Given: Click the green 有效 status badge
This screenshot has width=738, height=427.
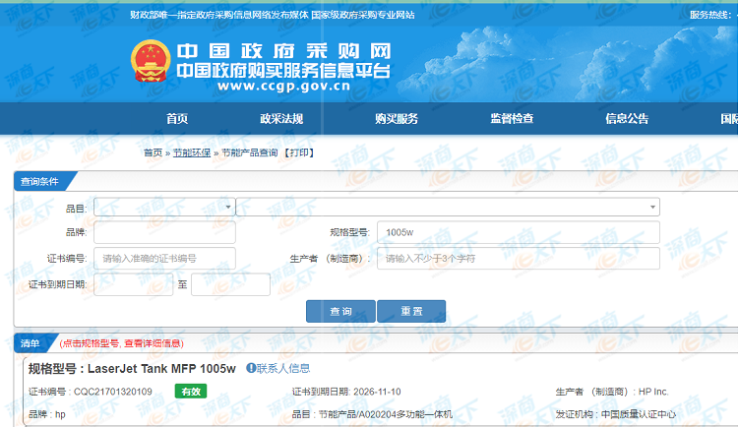Looking at the screenshot, I should [191, 392].
